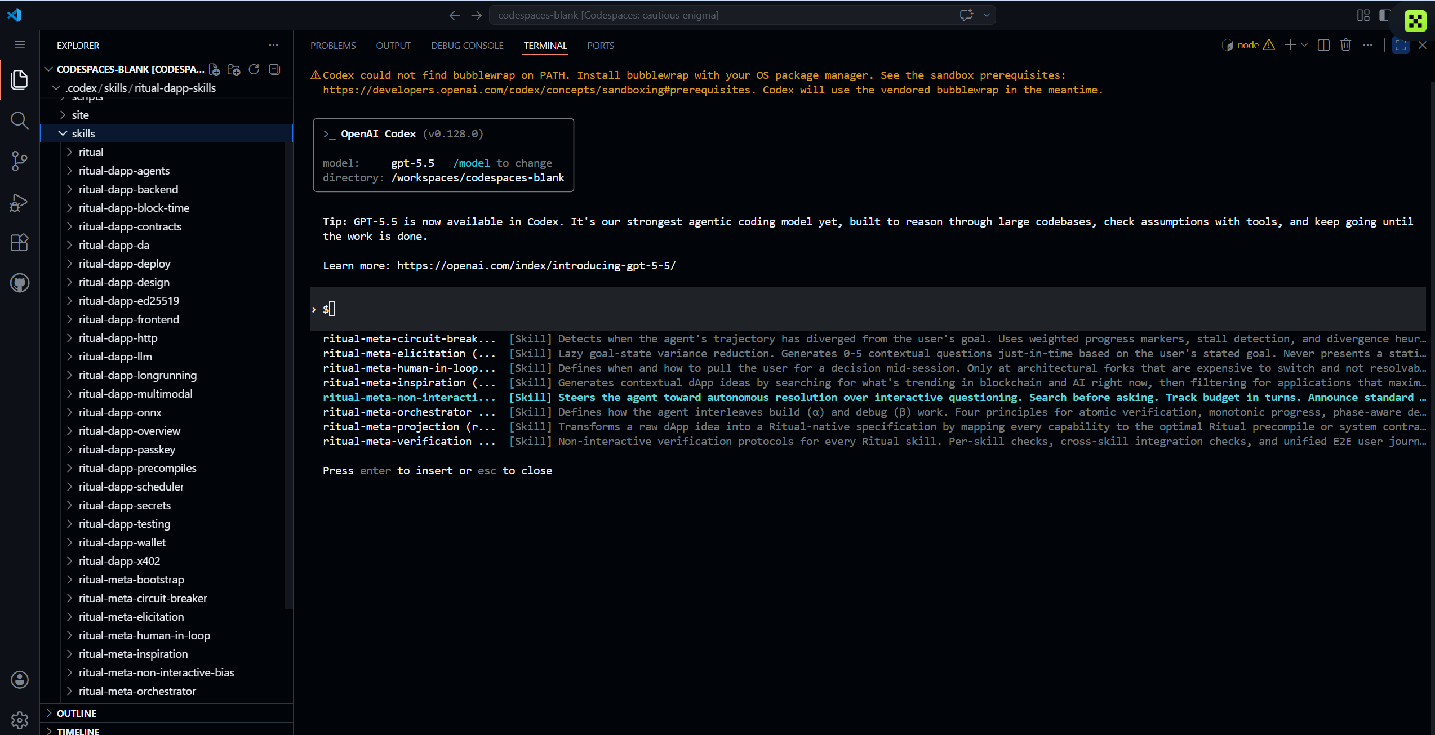The height and width of the screenshot is (735, 1435).
Task: Click the New Folder icon in Explorer
Action: 234,69
